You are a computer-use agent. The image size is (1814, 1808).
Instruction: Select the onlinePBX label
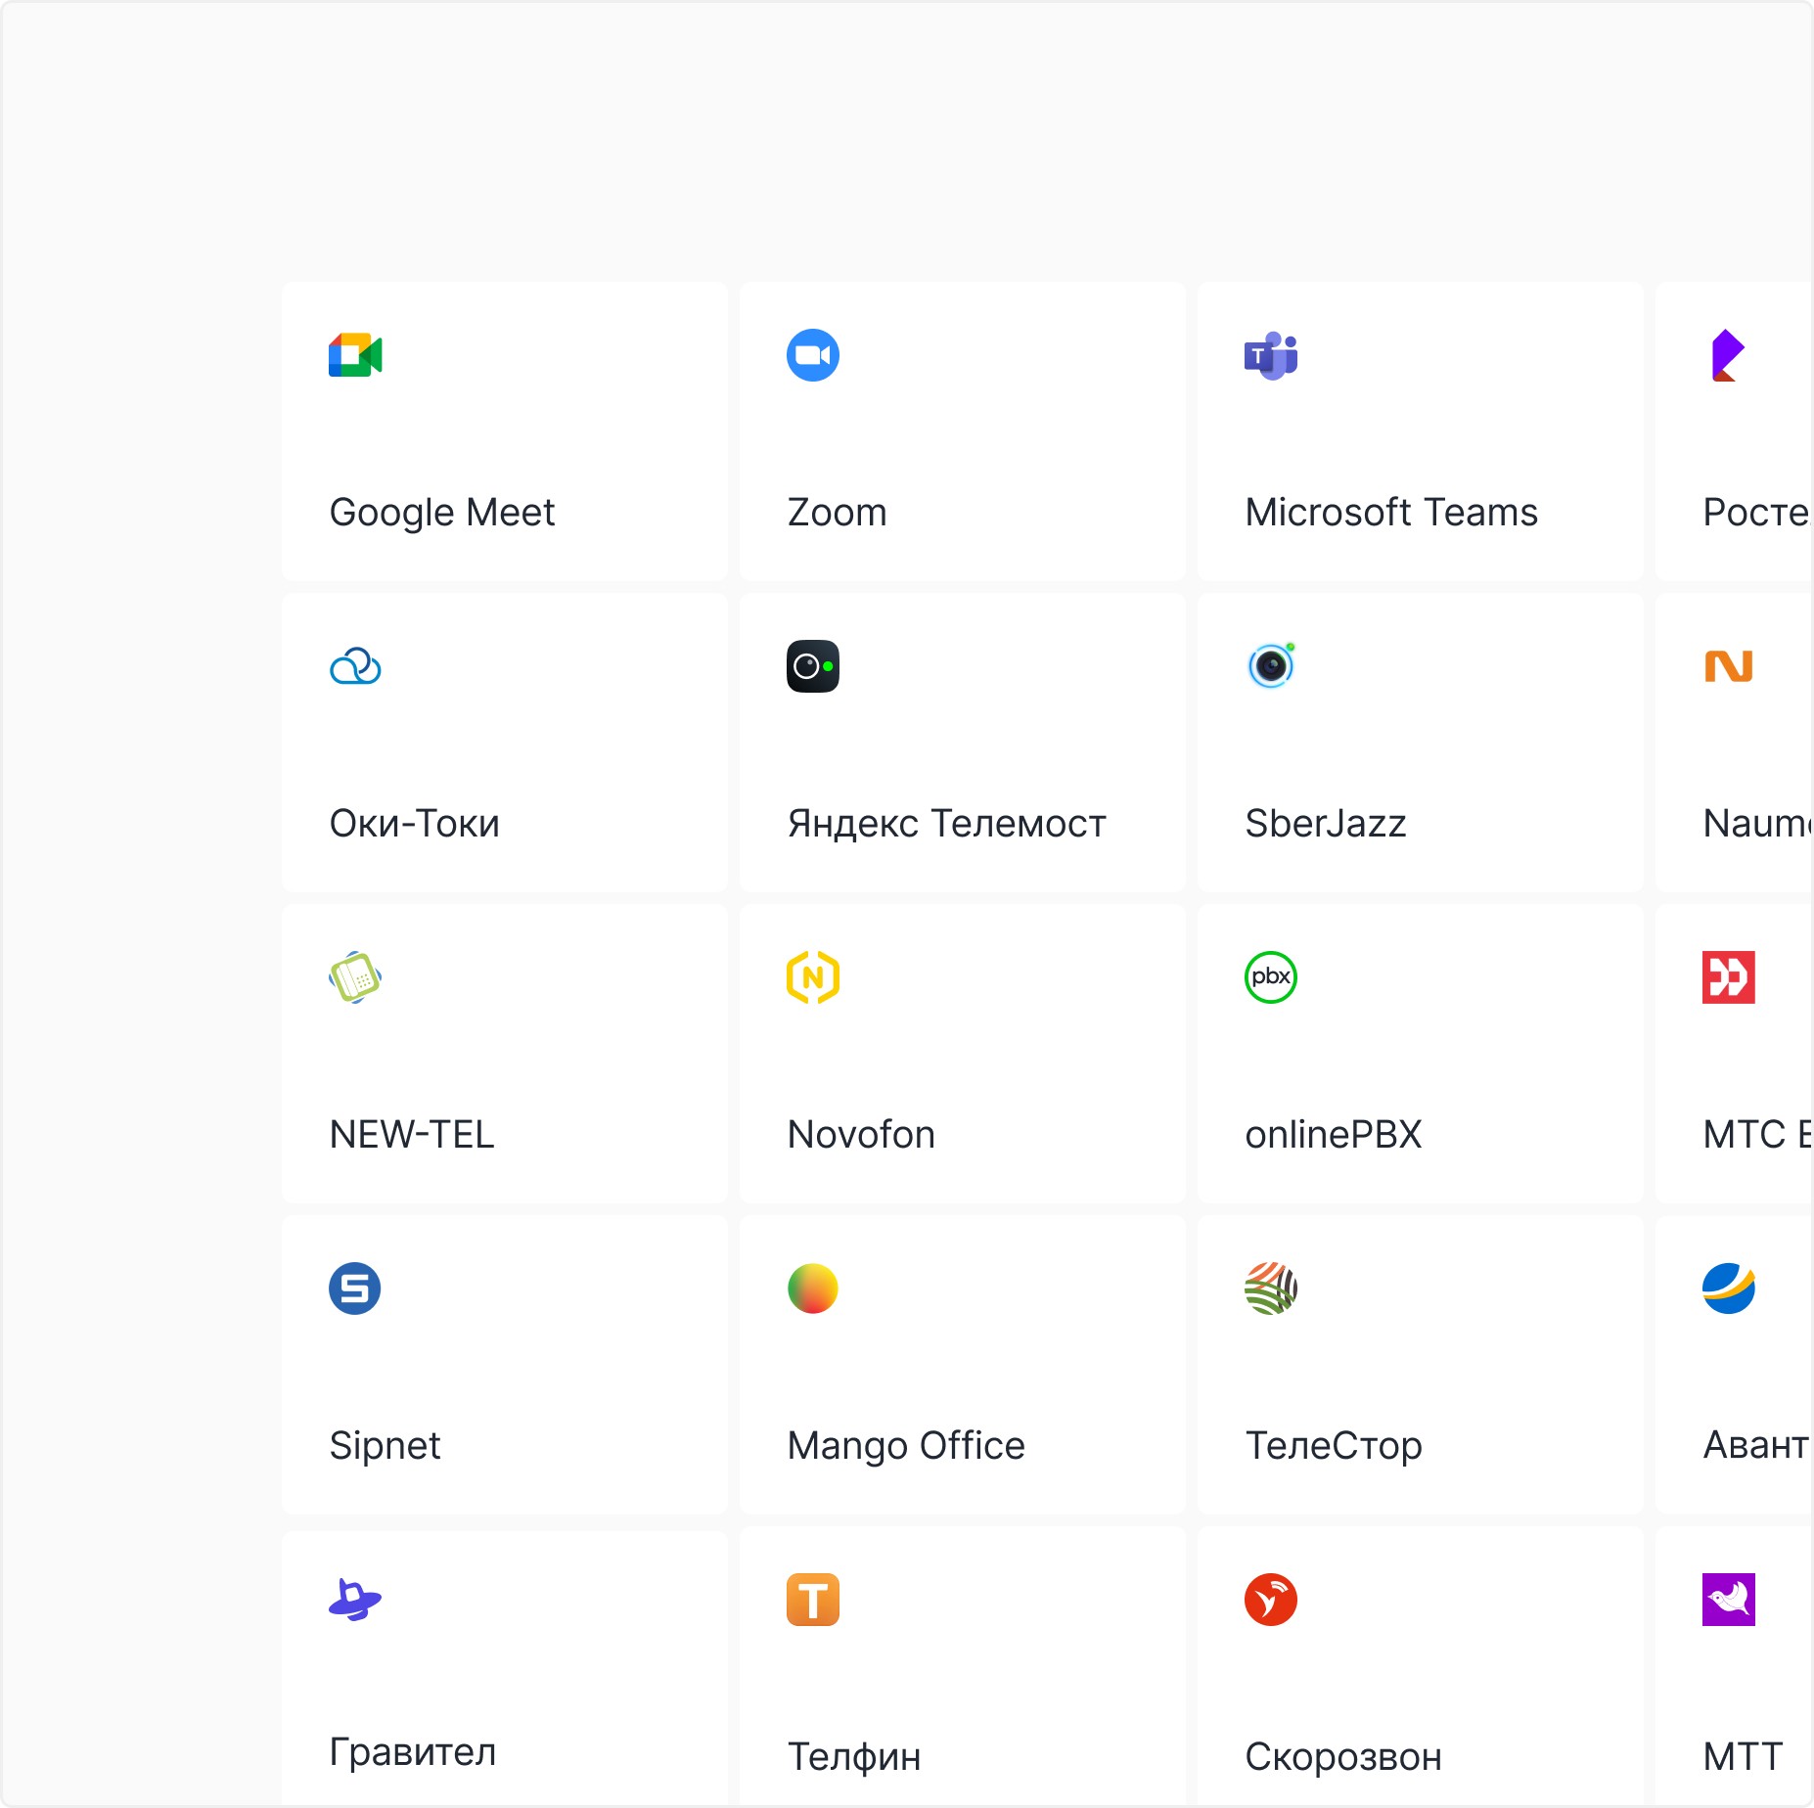click(x=1334, y=1135)
